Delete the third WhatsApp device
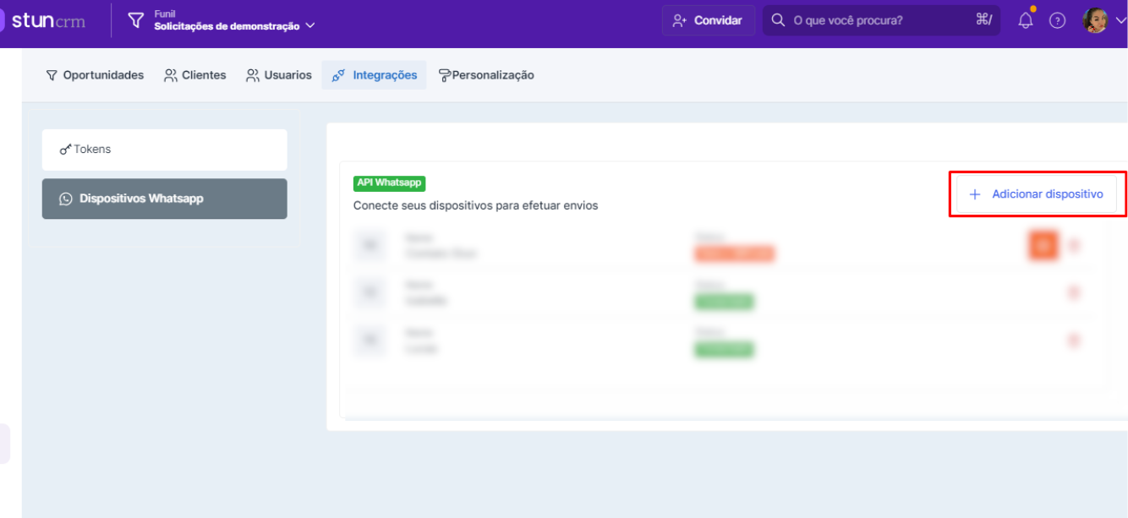This screenshot has width=1128, height=518. [1074, 341]
